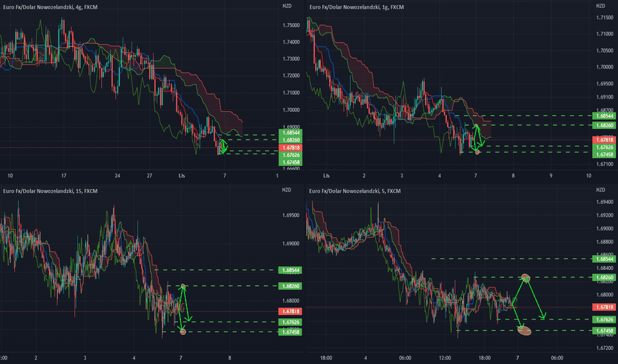Click the 1.75000 price tick on 4g chart

click(291, 25)
